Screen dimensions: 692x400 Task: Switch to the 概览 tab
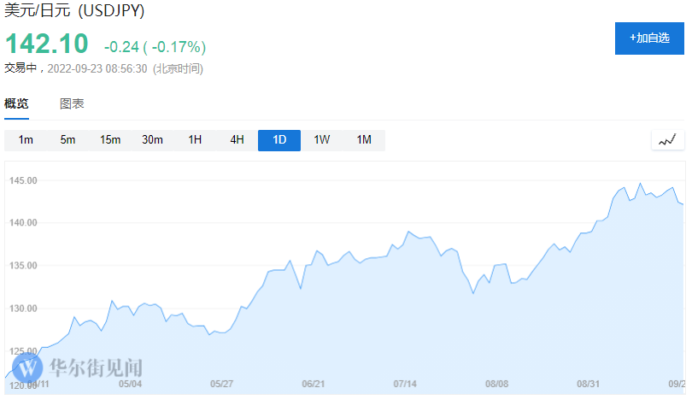tap(16, 103)
